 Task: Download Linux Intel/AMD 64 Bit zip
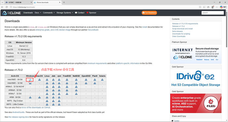point(47,80)
